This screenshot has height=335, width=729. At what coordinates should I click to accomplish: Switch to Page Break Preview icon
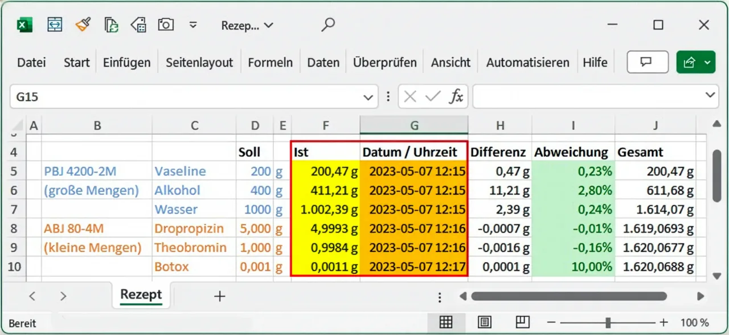tap(523, 322)
